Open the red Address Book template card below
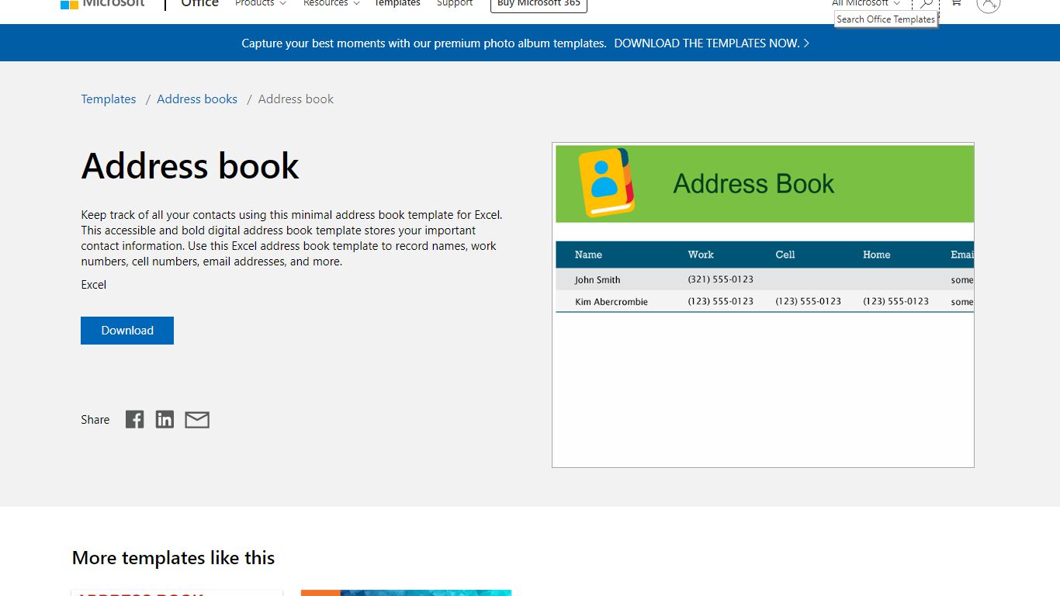 coord(177,593)
